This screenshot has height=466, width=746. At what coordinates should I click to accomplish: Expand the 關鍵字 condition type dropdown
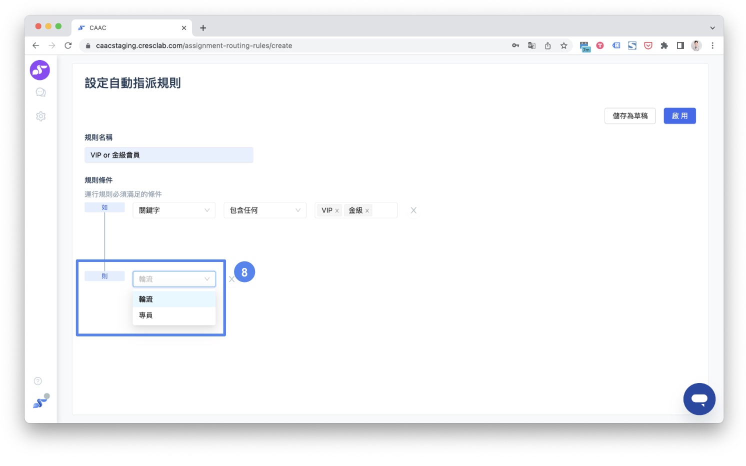[174, 210]
